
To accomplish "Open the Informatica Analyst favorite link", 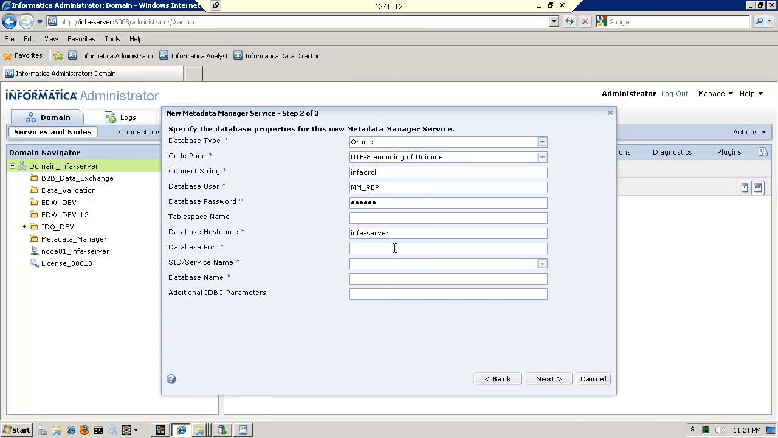I will (x=194, y=56).
